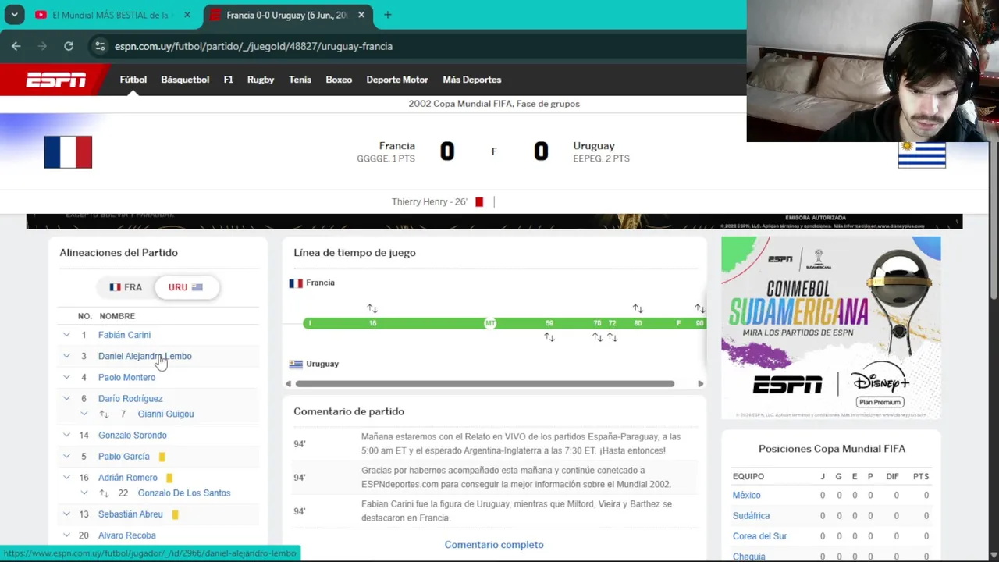The image size is (999, 562).
Task: Expand Adrián Romero row chevron
Action: click(66, 477)
